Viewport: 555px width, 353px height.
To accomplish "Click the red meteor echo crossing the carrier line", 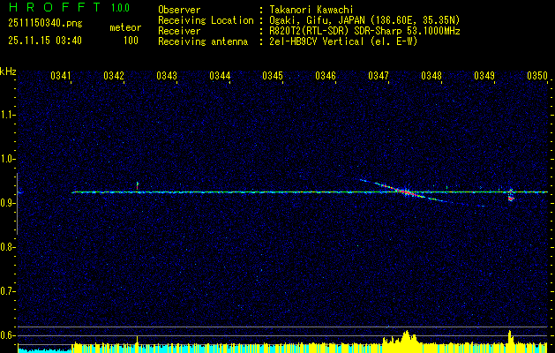I will coord(406,192).
